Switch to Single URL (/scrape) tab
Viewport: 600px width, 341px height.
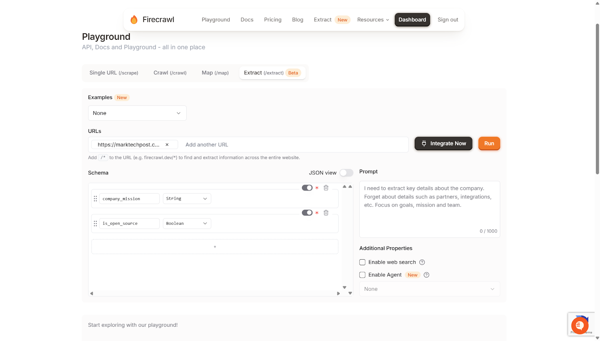pyautogui.click(x=114, y=73)
